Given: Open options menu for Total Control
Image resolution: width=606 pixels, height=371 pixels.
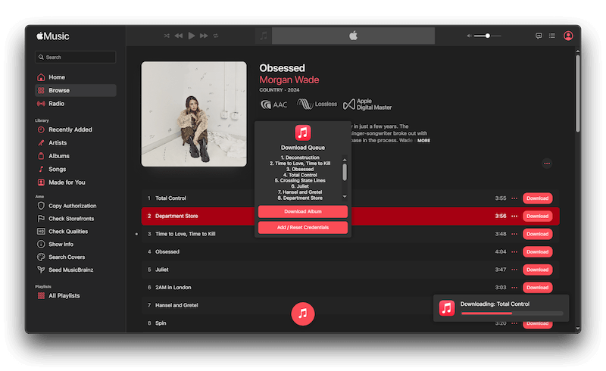Looking at the screenshot, I should pyautogui.click(x=514, y=198).
